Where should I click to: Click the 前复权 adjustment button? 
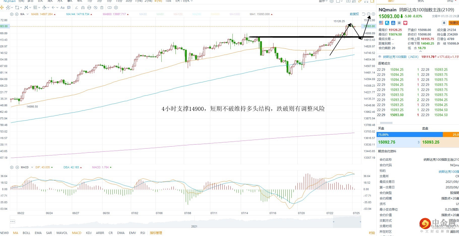pyautogui.click(x=354, y=14)
